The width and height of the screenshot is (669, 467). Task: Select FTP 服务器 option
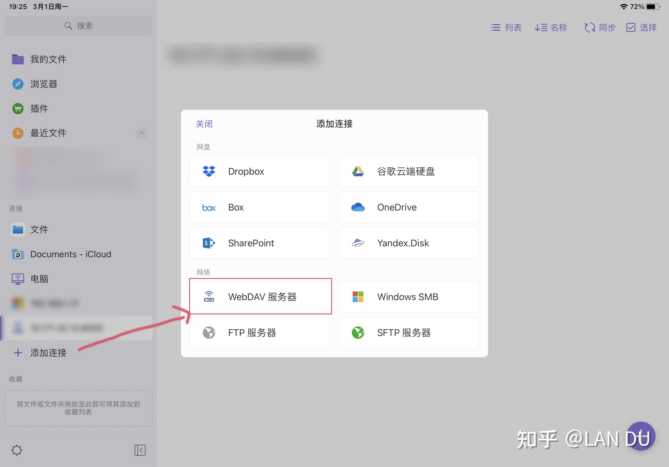point(260,333)
